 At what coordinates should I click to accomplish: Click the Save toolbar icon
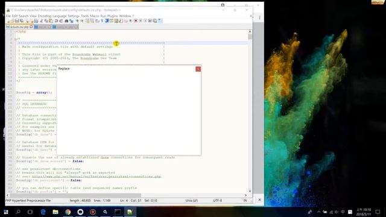[x=17, y=21]
